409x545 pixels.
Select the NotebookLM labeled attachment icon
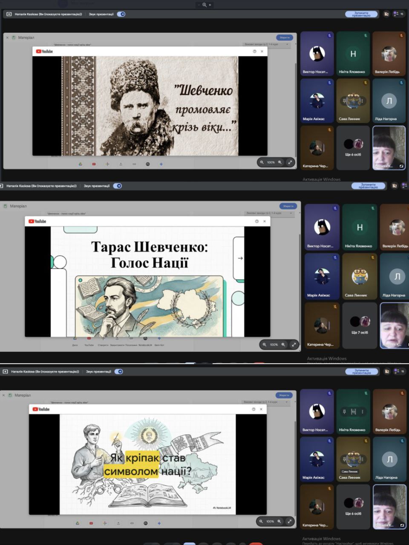[145, 339]
